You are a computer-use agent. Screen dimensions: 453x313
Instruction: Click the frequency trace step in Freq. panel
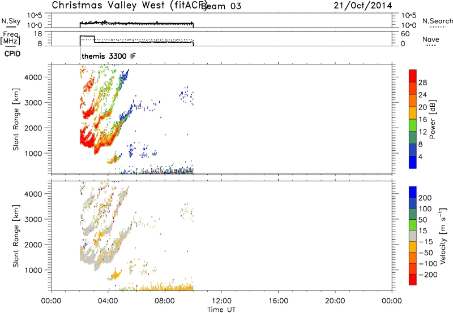pyautogui.click(x=95, y=39)
